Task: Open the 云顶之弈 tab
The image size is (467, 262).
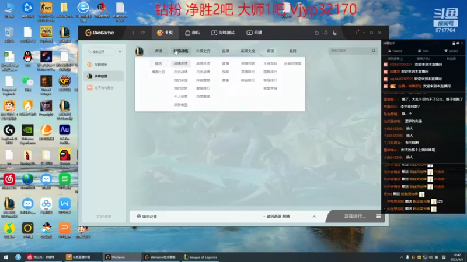Action: tap(203, 51)
